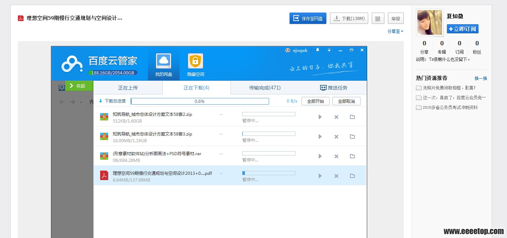Click the back arrow in the background pane
The image size is (507, 238).
coord(62,102)
